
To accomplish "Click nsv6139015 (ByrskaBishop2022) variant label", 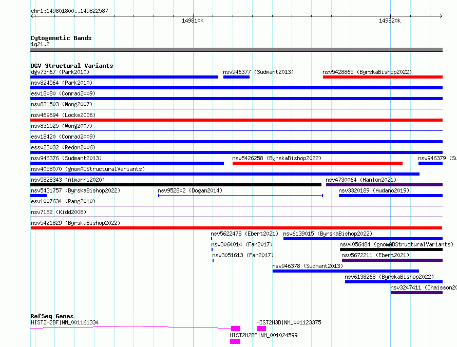I will [x=328, y=234].
